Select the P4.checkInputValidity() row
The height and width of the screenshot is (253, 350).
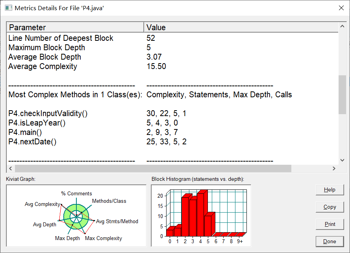172,113
